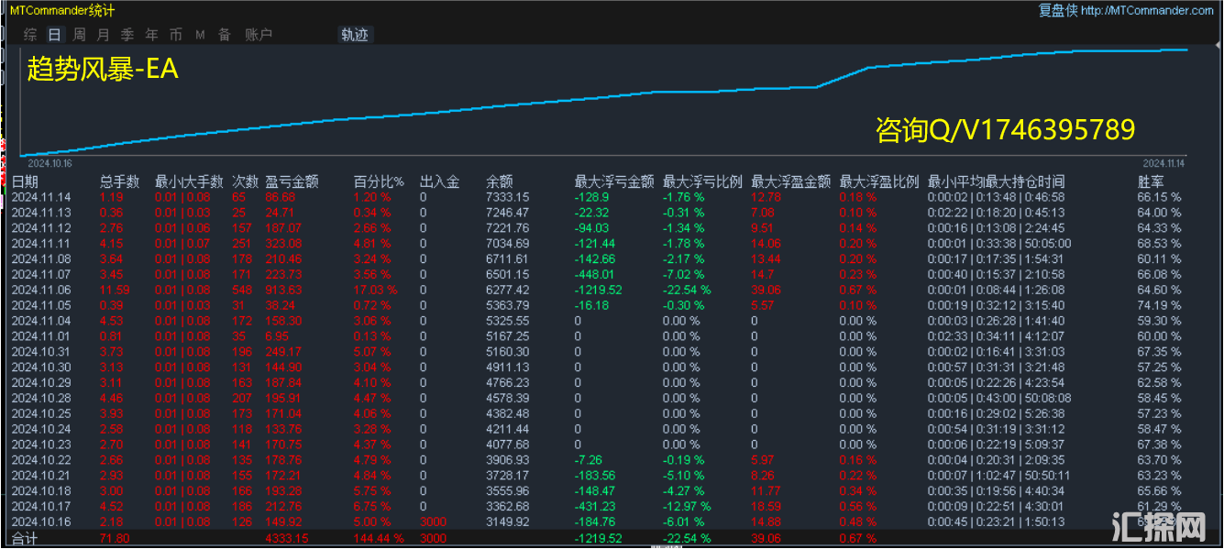The width and height of the screenshot is (1224, 549).
Task: Switch to the 综 summary tab
Action: (30, 35)
